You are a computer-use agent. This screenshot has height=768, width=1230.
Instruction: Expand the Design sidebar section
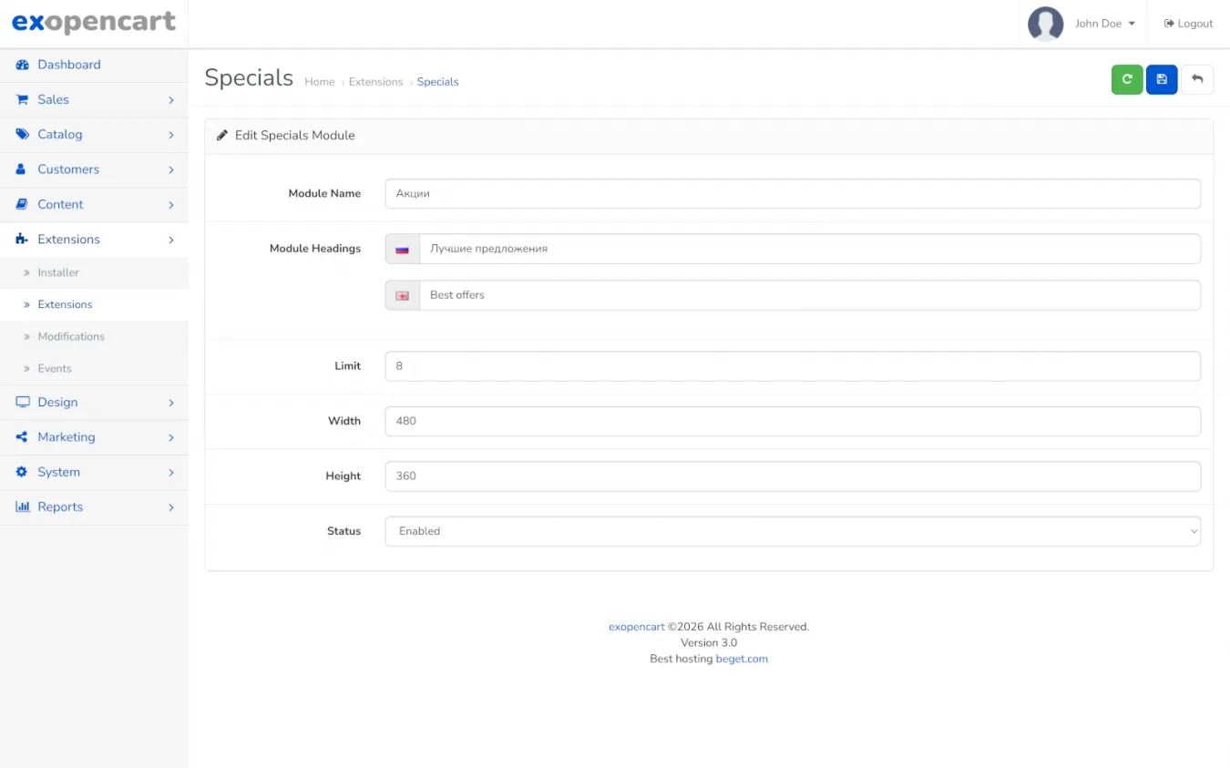point(57,402)
